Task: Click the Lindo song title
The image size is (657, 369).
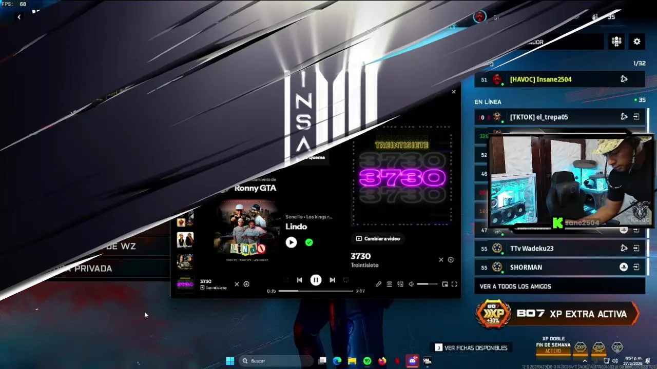Action: click(296, 227)
